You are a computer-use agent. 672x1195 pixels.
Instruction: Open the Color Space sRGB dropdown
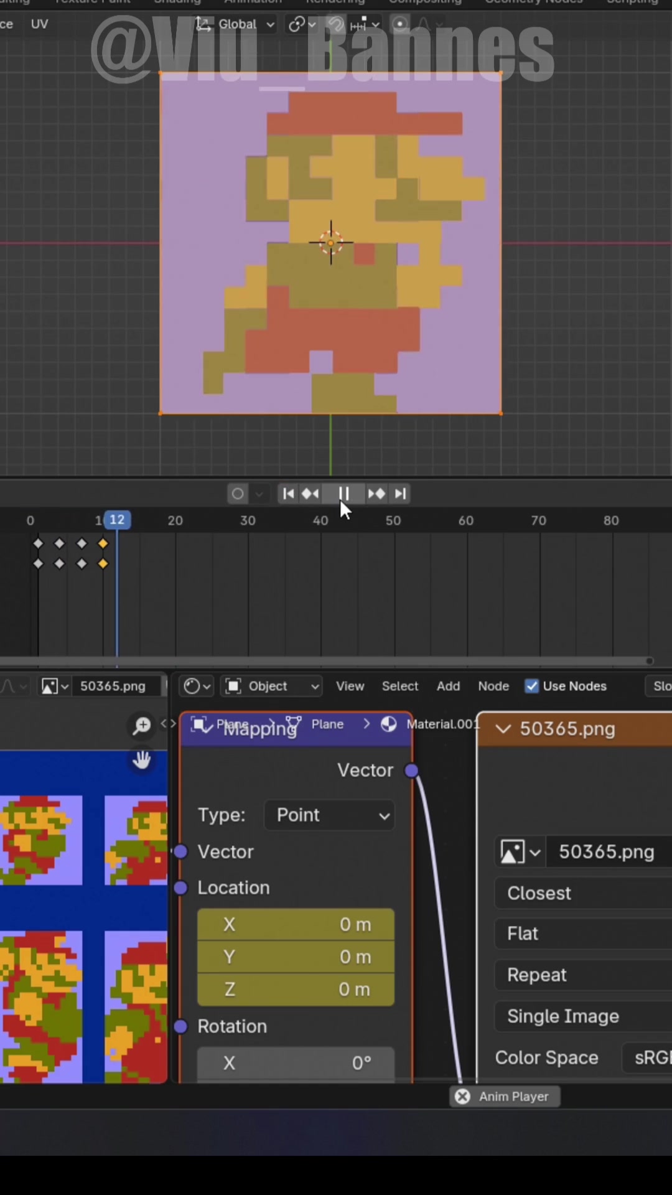(647, 1057)
